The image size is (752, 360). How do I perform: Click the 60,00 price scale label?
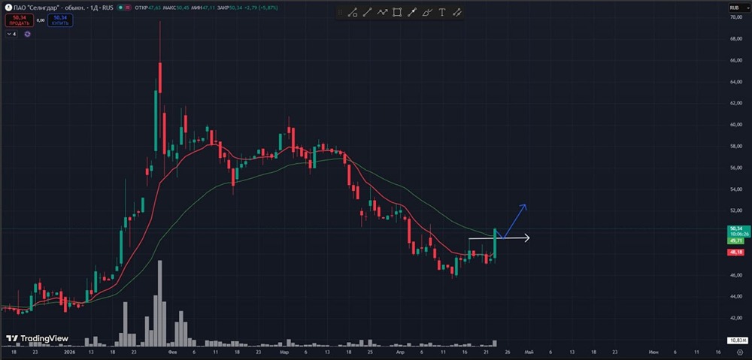[x=736, y=125]
